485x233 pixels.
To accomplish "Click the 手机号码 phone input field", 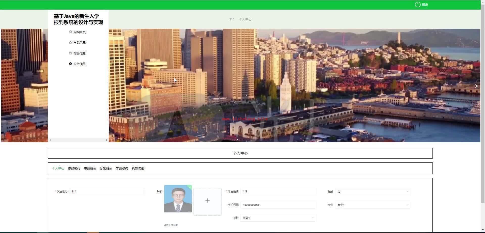I will (278, 205).
